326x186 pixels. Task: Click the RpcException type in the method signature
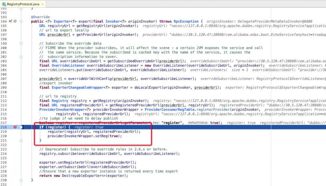[186, 21]
